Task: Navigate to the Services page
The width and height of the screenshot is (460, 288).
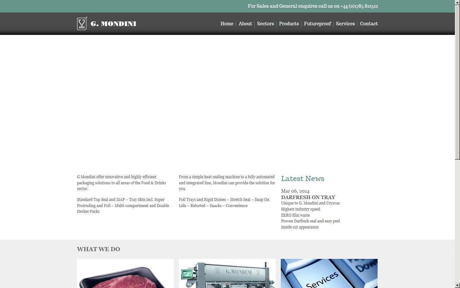Action: click(x=345, y=24)
